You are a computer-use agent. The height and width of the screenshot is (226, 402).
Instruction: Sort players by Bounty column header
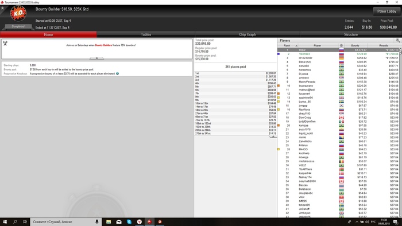click(x=355, y=45)
